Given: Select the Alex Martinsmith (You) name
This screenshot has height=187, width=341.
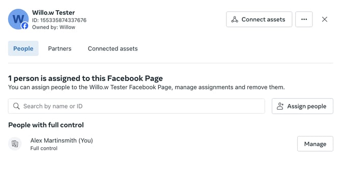Looking at the screenshot, I should click(x=62, y=141).
